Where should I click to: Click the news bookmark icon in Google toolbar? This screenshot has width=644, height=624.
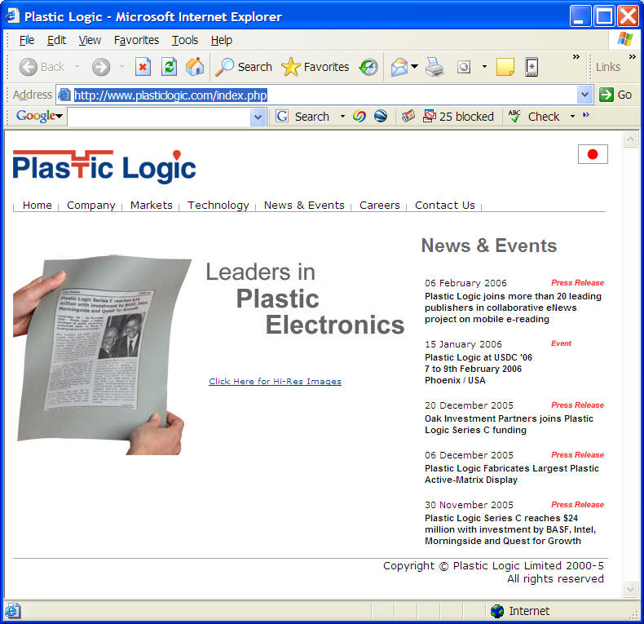pyautogui.click(x=408, y=117)
